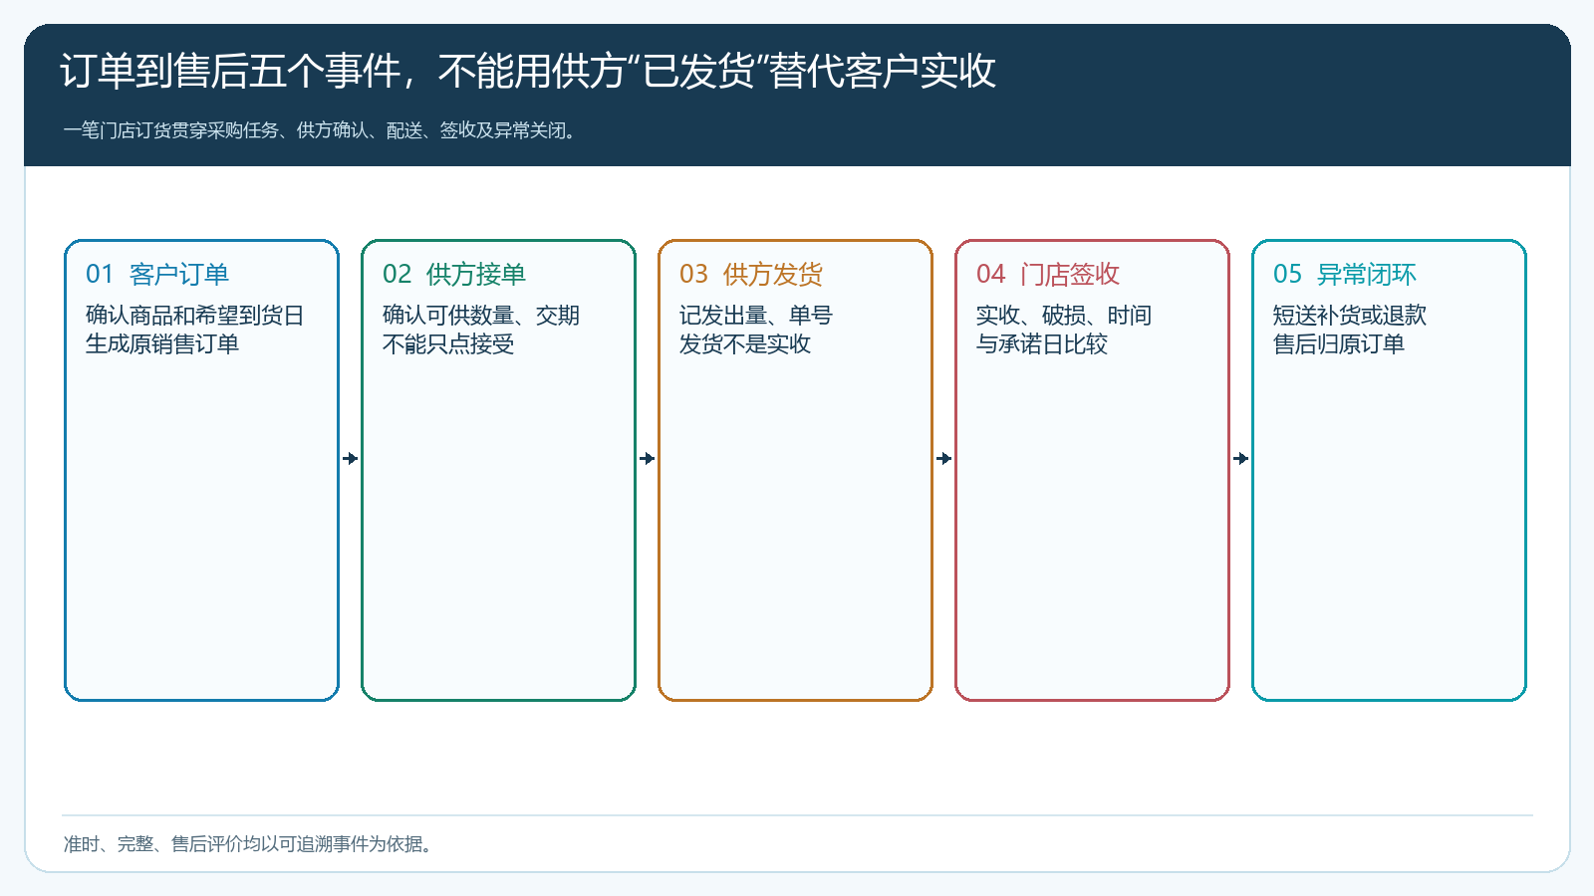Click arrow between 供方接单 and 供方发货
Screen dimensions: 1594x896
pyautogui.click(x=648, y=459)
